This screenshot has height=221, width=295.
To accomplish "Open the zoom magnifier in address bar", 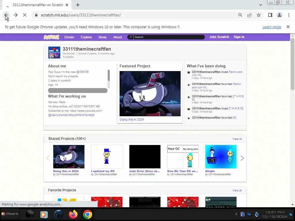I will coord(240,15).
